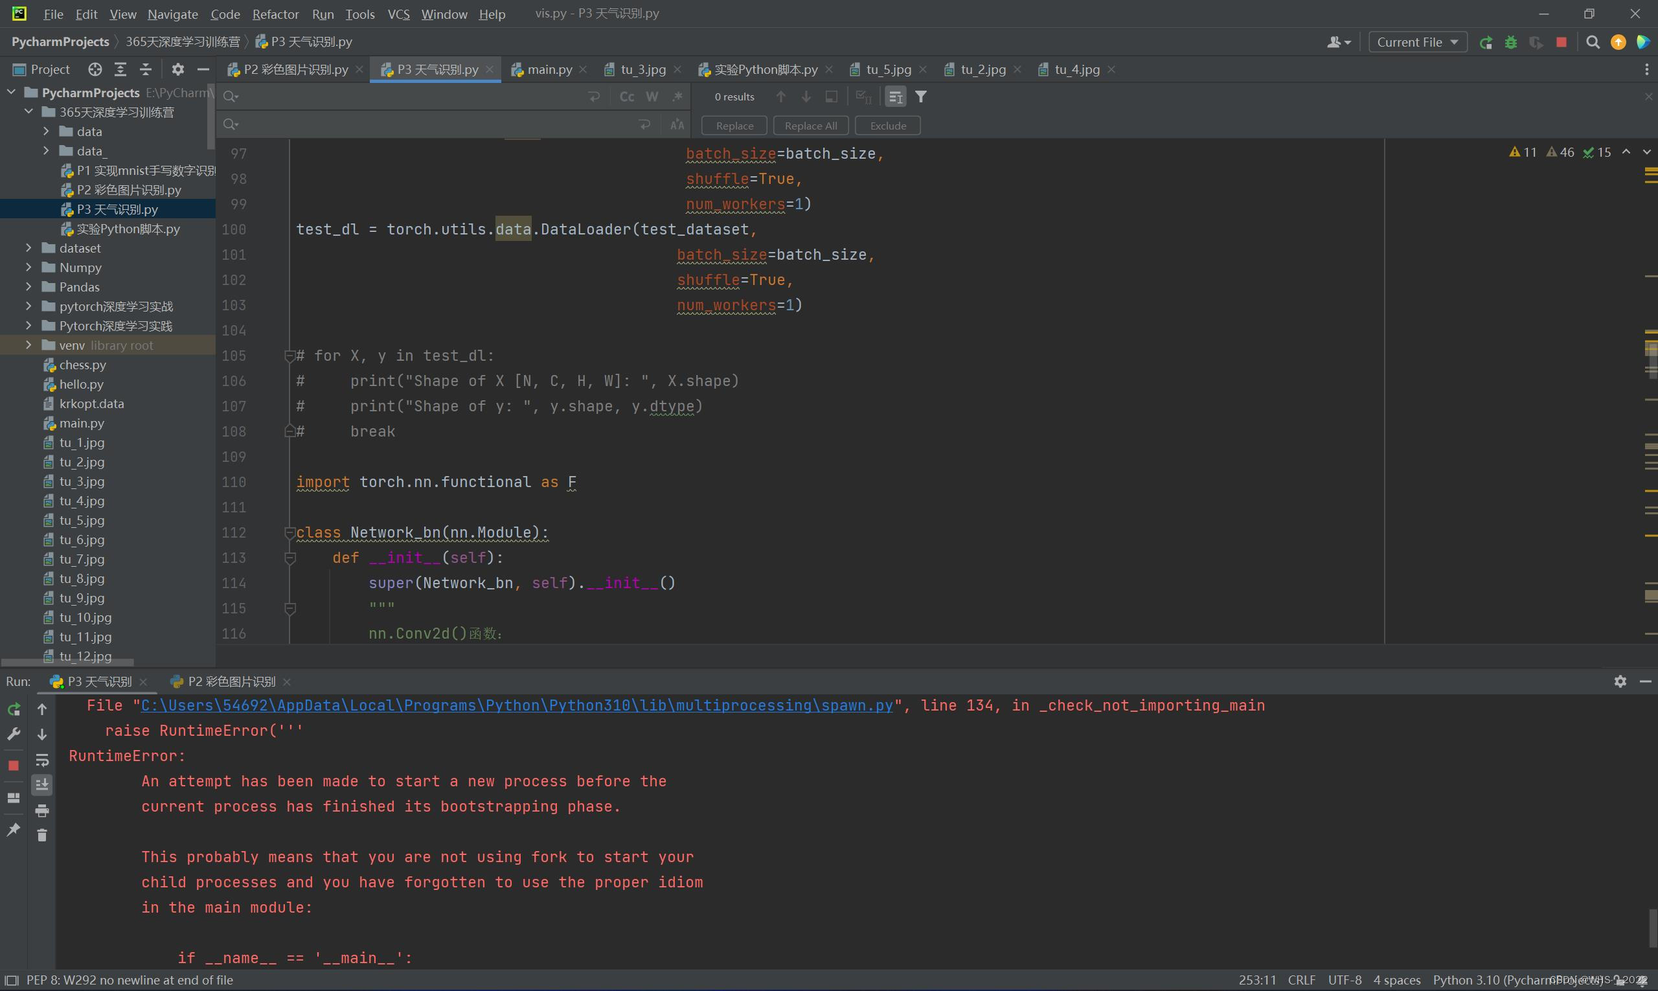1658x991 pixels.
Task: Click the print icon in Run panel
Action: pos(42,812)
